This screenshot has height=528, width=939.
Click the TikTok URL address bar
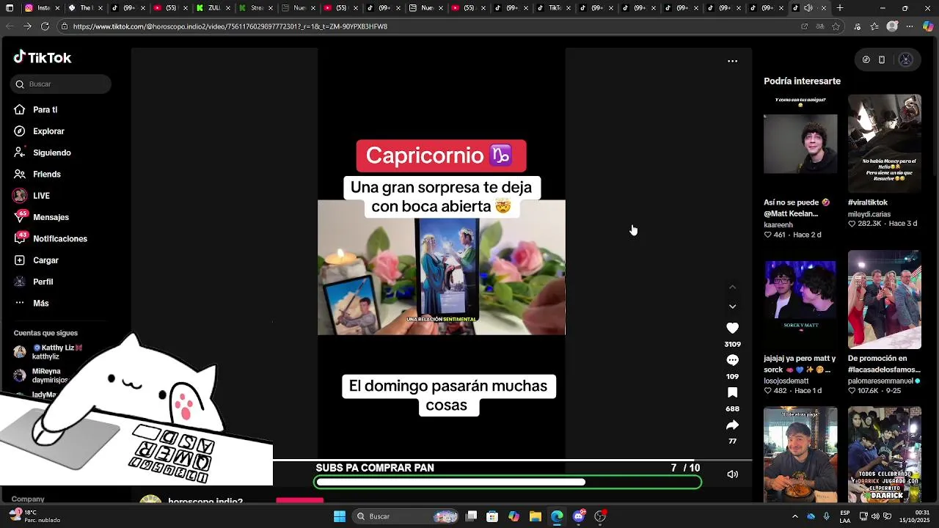425,26
